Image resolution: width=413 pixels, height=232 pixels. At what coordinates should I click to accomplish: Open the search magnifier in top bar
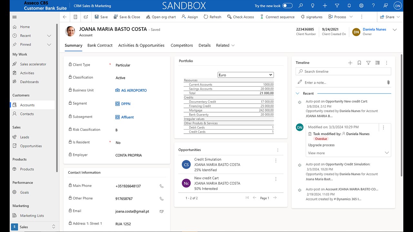[301, 6]
